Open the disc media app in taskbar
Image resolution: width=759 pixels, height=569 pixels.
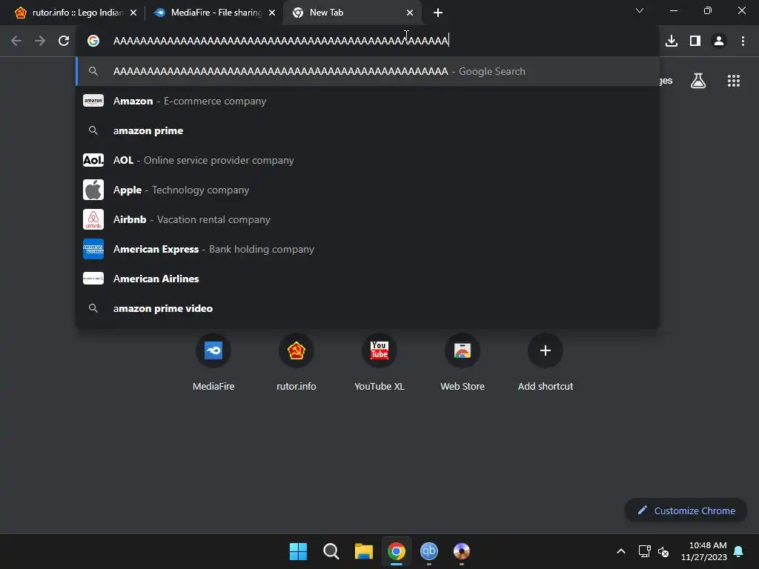click(x=461, y=551)
